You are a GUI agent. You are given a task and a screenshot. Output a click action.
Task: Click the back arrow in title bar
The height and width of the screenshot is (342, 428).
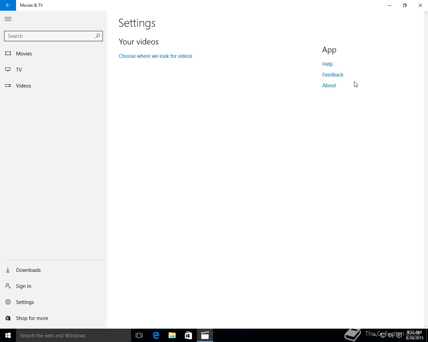tap(8, 5)
